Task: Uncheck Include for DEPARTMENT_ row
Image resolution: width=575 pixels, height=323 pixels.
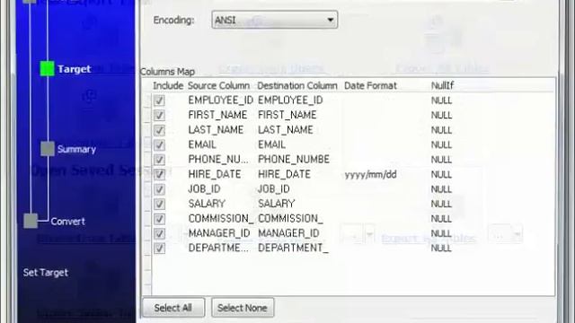Action: click(x=159, y=248)
